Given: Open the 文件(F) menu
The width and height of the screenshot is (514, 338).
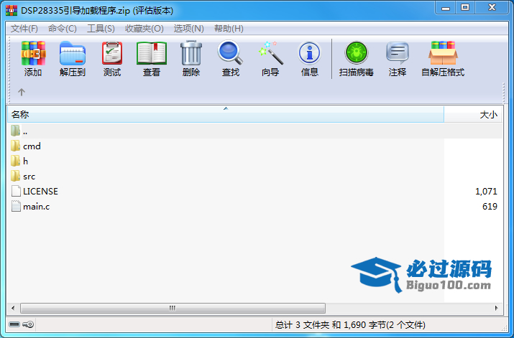Looking at the screenshot, I should click(x=24, y=29).
